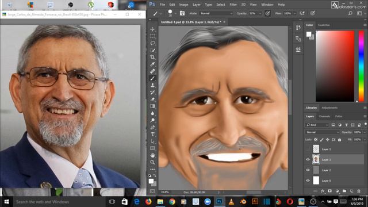Open the Flow value dropdown
Image resolution: width=368 pixels, height=207 pixels.
tap(294, 13)
